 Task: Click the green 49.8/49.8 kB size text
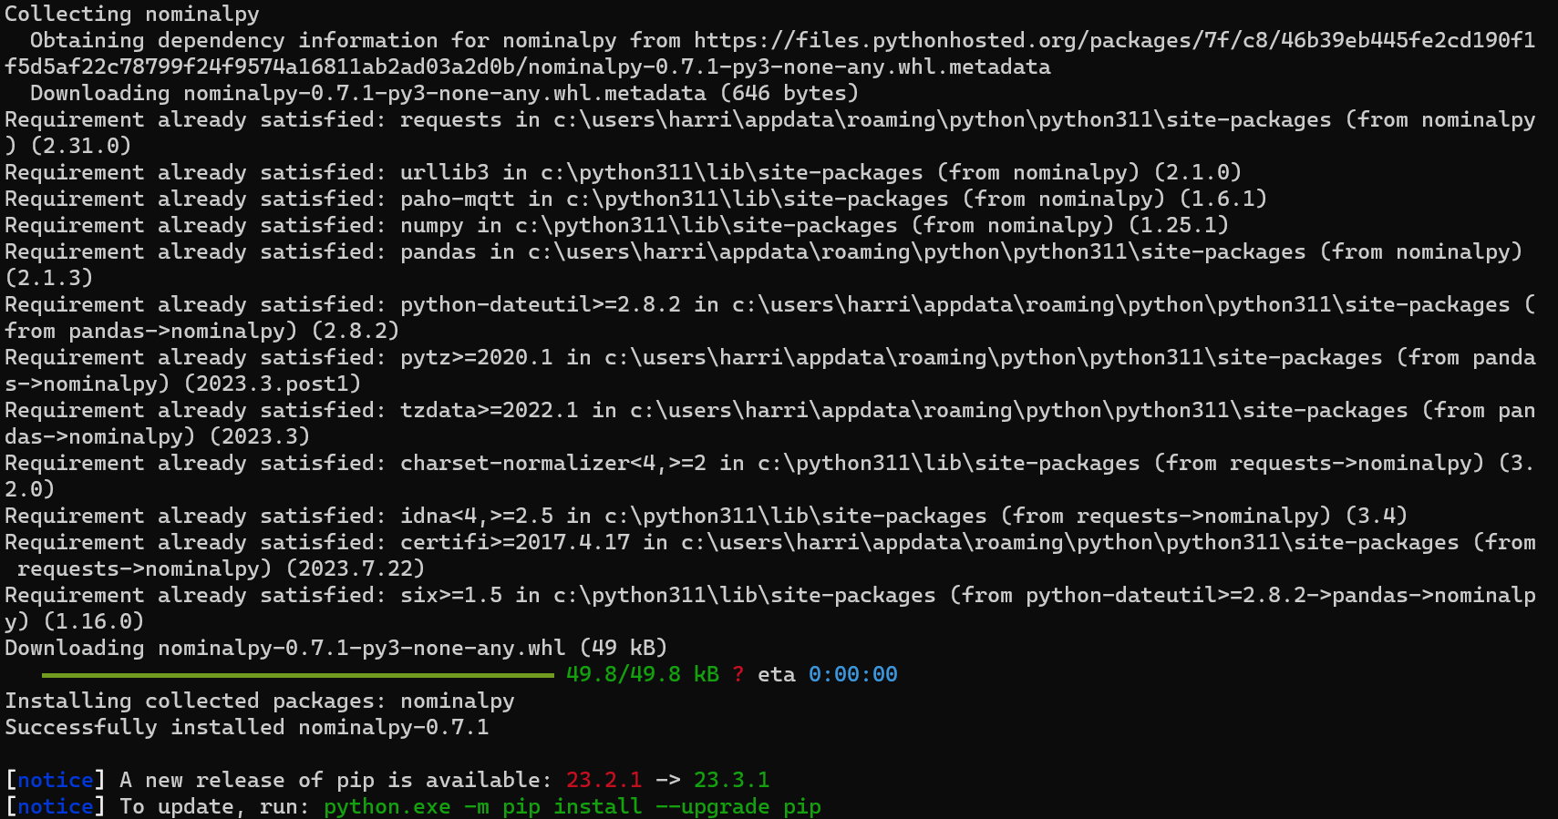pos(643,674)
